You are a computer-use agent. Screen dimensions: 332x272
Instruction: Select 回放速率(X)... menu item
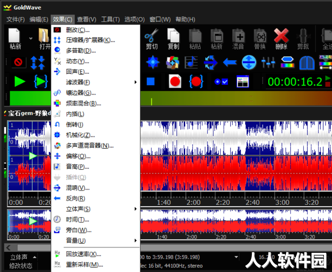point(95,254)
